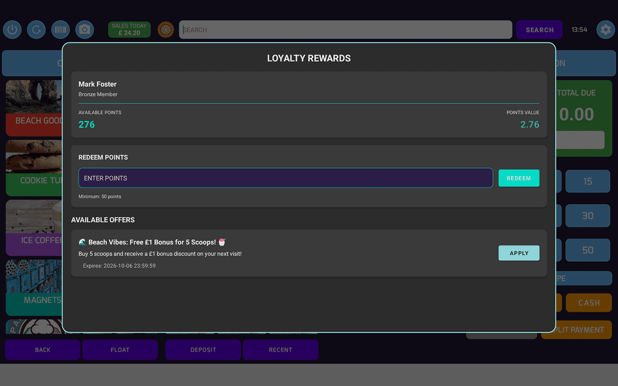This screenshot has width=618, height=386.
Task: Open the Ice Coffee category tile
Action: pos(34,228)
